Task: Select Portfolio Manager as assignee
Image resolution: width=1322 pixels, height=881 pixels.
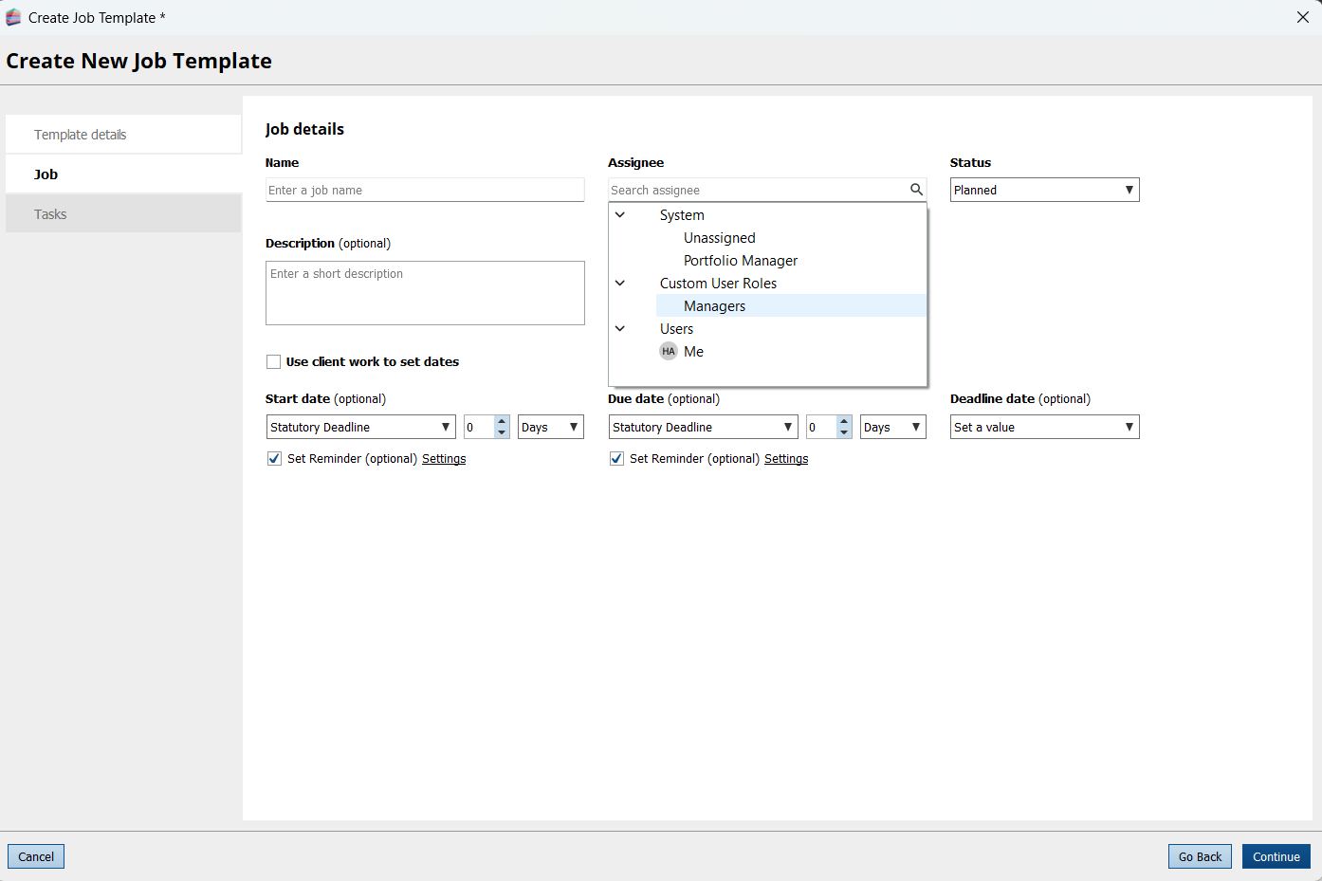Action: point(740,261)
